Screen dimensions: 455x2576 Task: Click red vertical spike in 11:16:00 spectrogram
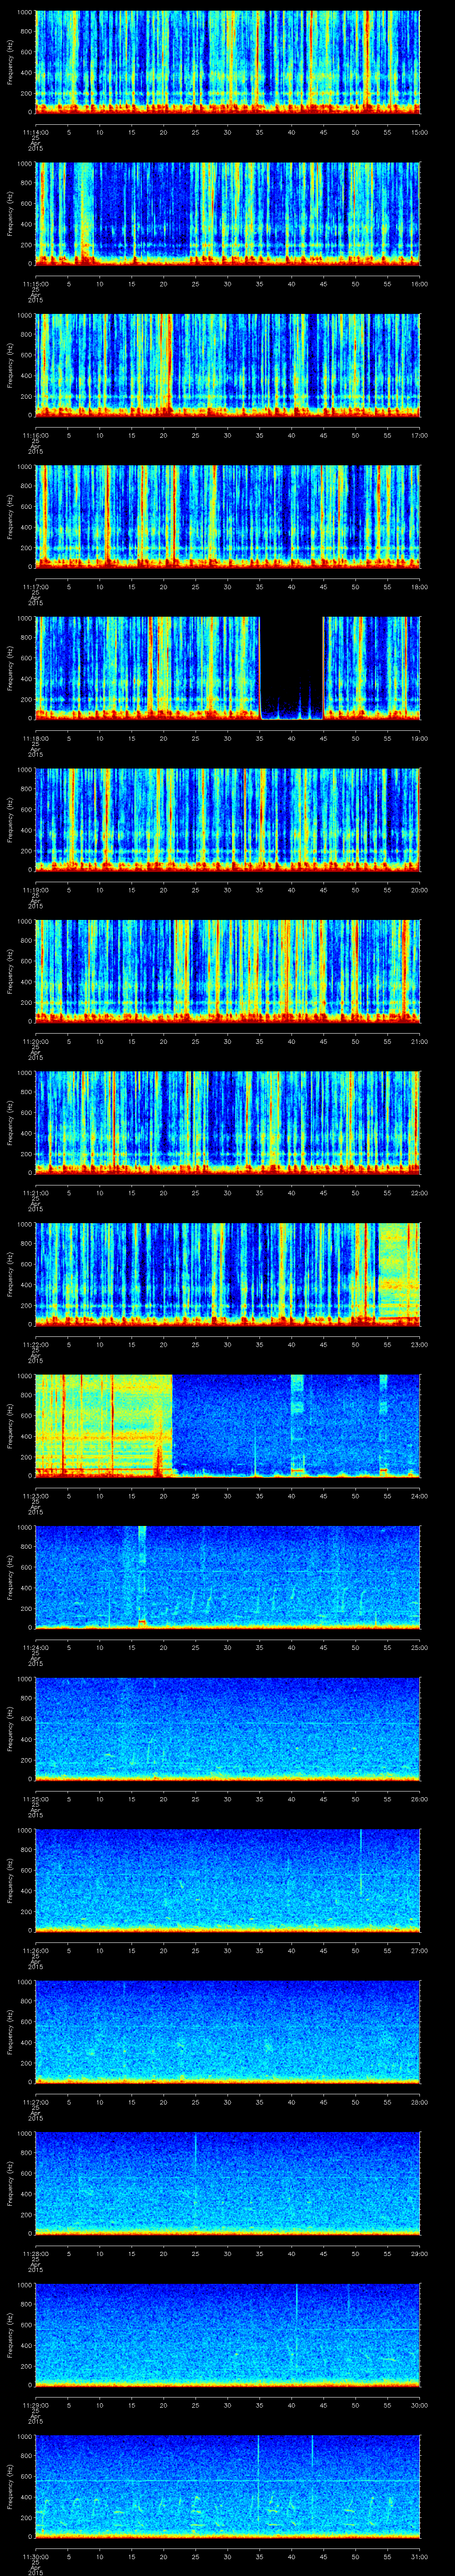[170, 360]
